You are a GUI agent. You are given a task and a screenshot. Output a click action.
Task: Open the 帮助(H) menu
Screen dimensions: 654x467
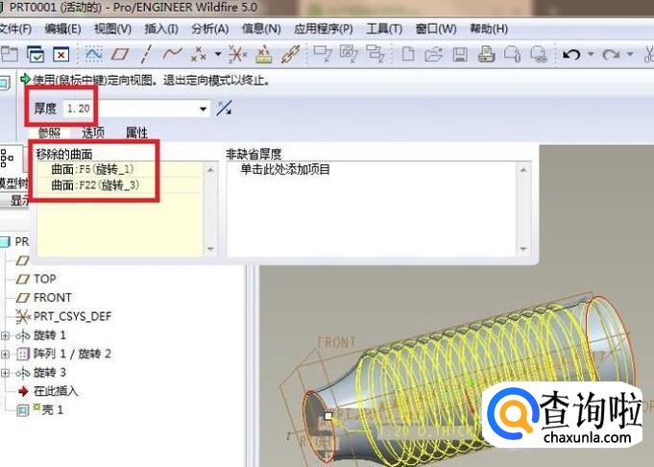(x=489, y=29)
